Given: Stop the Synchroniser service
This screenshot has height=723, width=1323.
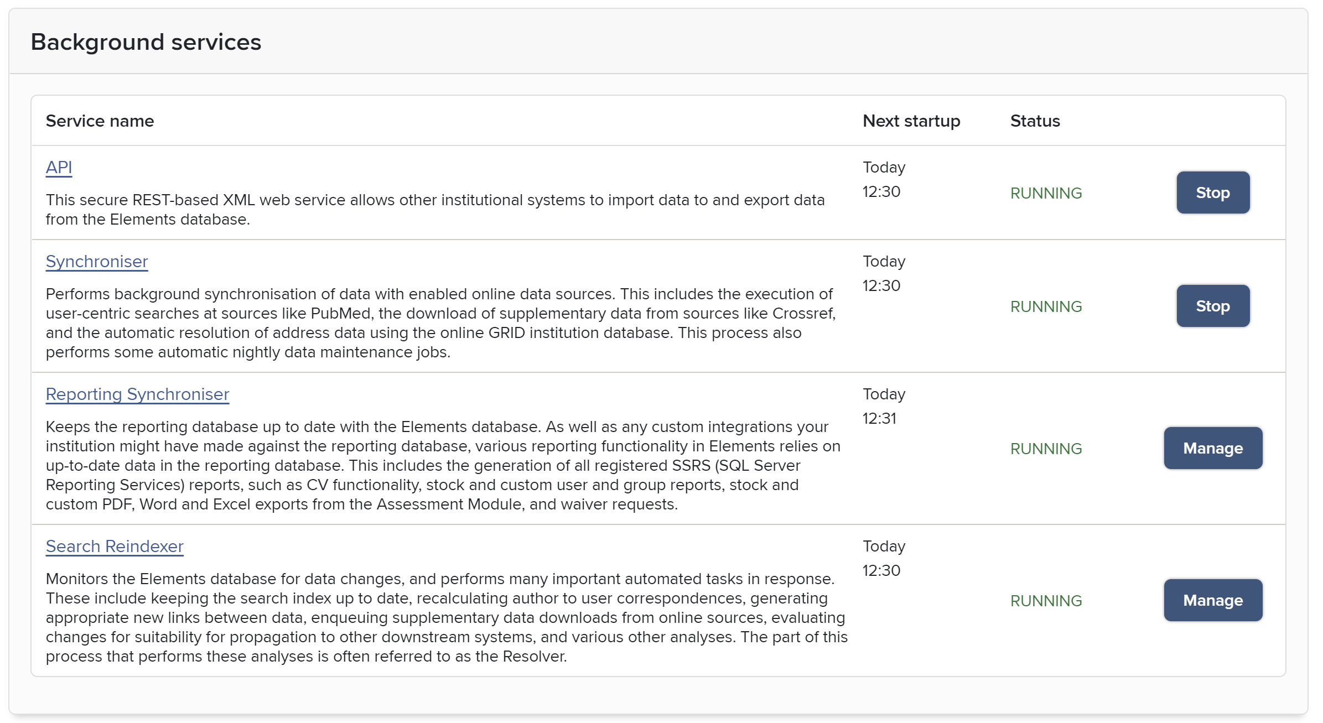Looking at the screenshot, I should pos(1212,306).
